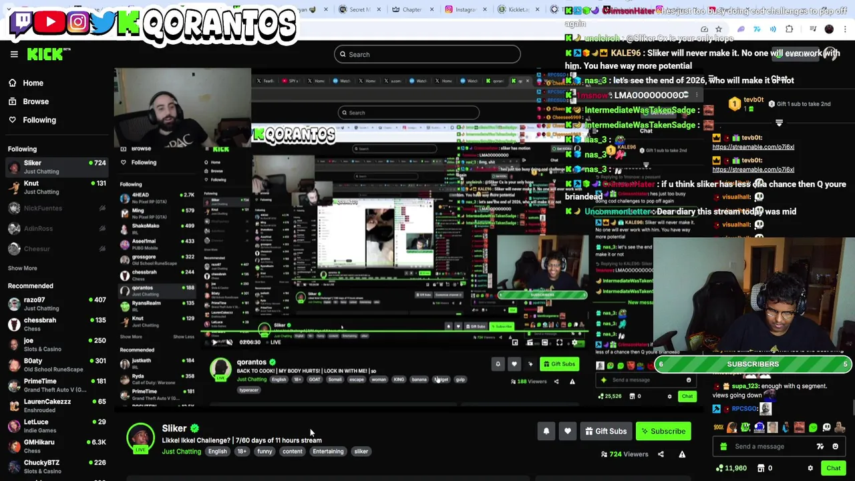The width and height of the screenshot is (855, 481).
Task: Open Knut channel in Following list
Action: point(57,187)
